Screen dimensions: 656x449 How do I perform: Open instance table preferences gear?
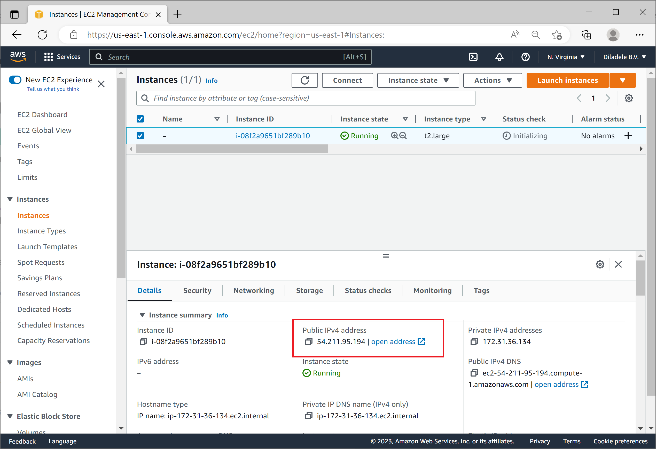coord(629,98)
